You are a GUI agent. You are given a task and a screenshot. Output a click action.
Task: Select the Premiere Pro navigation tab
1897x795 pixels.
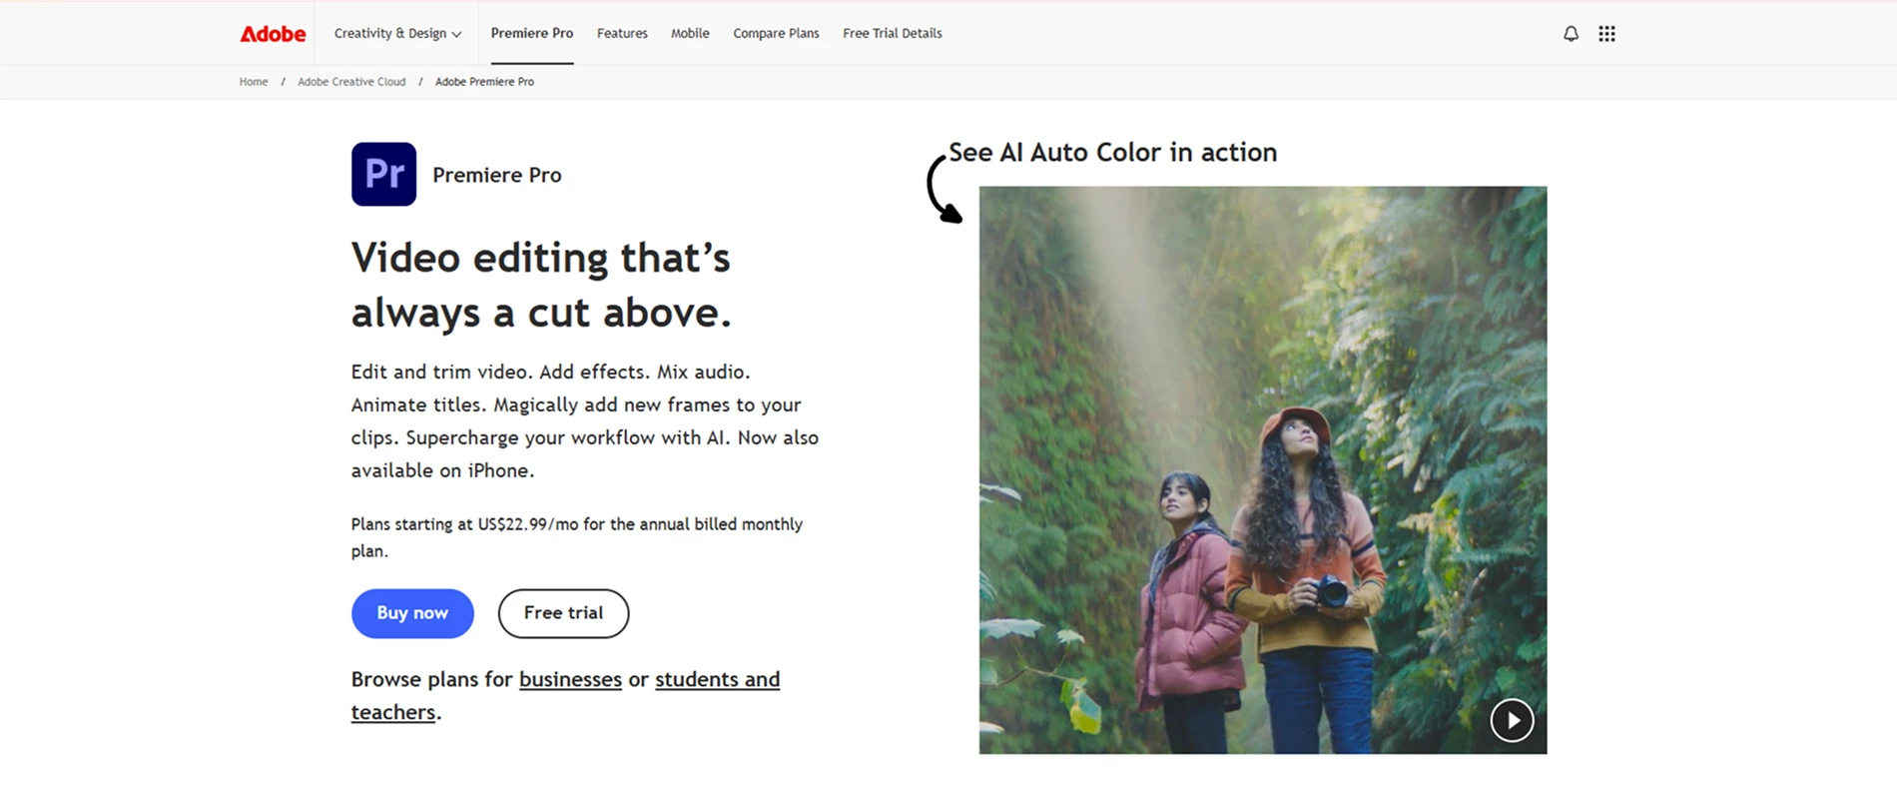tap(531, 34)
